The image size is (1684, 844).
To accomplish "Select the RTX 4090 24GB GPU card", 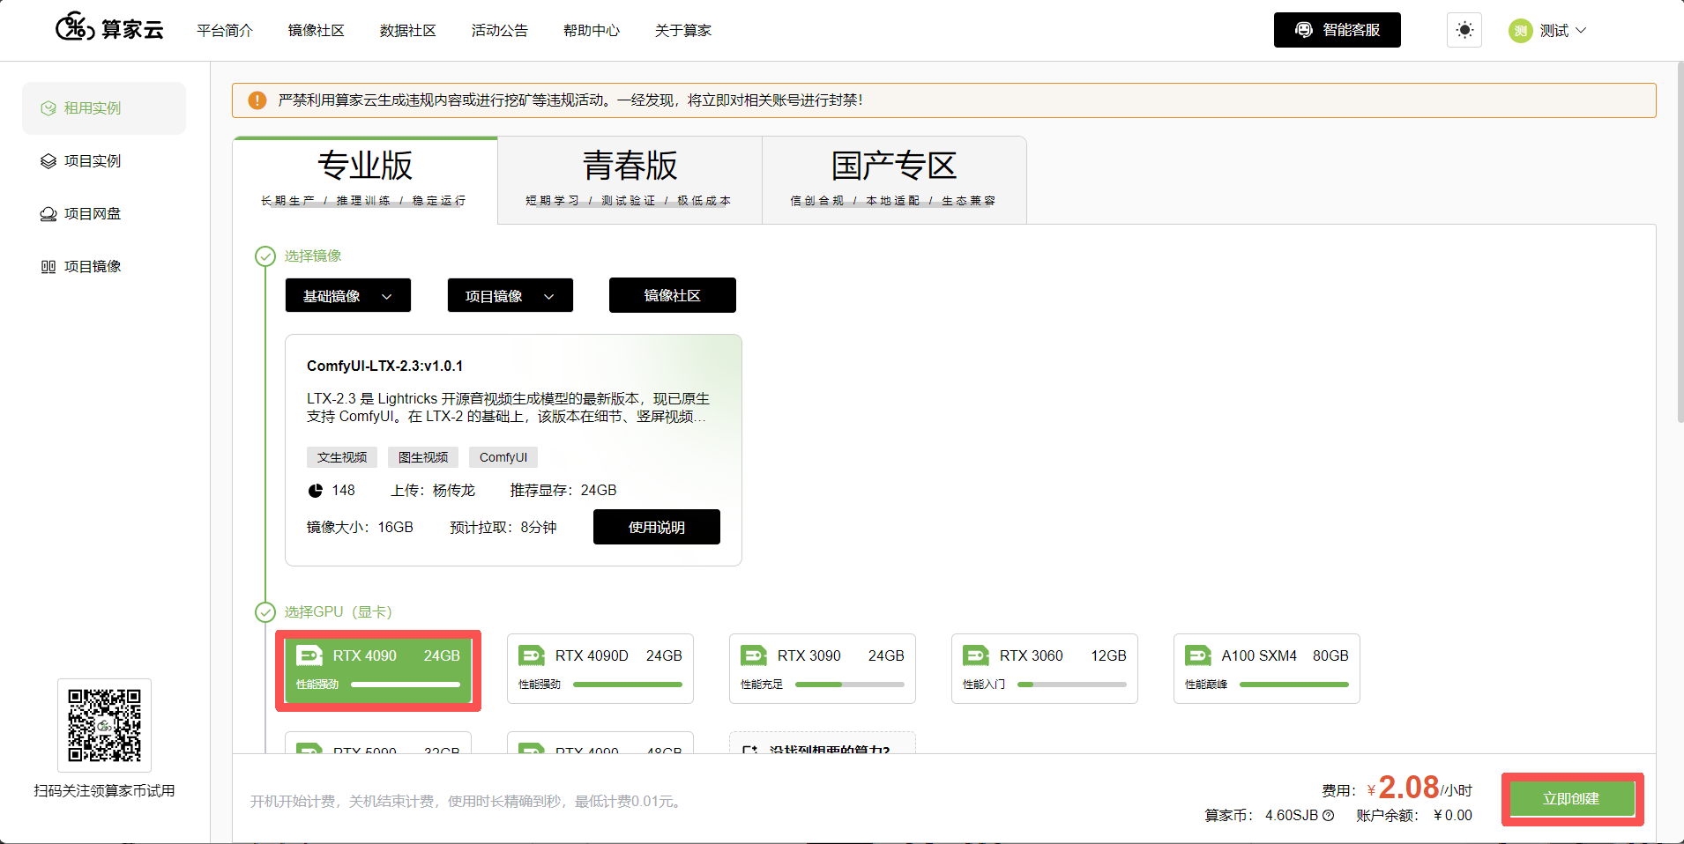I will coord(378,670).
